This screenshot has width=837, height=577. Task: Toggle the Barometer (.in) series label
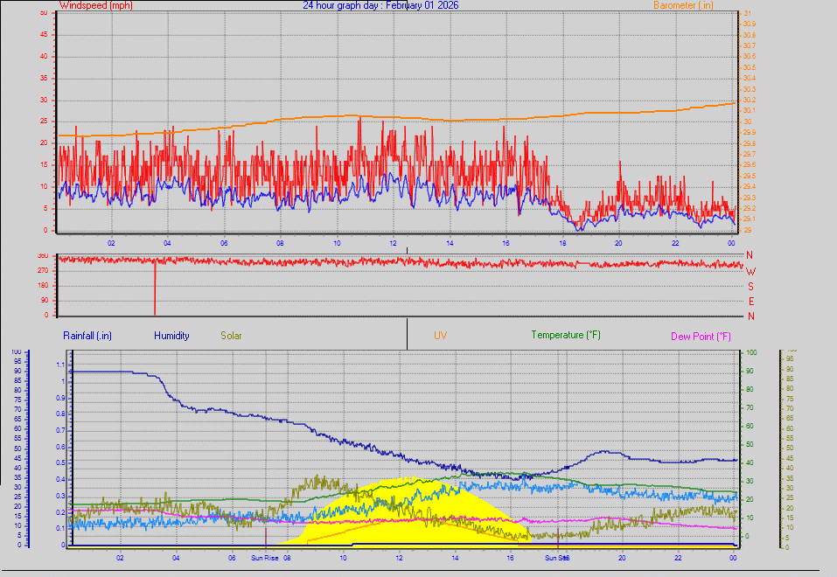coord(683,5)
